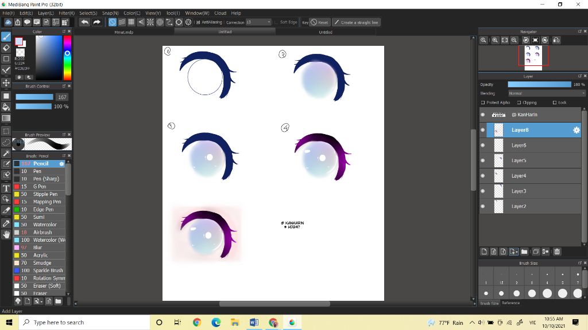The image size is (588, 330).
Task: Select the Move tool
Action: (6, 82)
